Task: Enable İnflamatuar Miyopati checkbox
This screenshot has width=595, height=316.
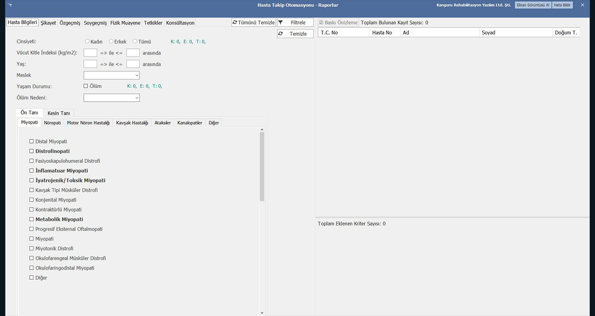Action: point(32,171)
